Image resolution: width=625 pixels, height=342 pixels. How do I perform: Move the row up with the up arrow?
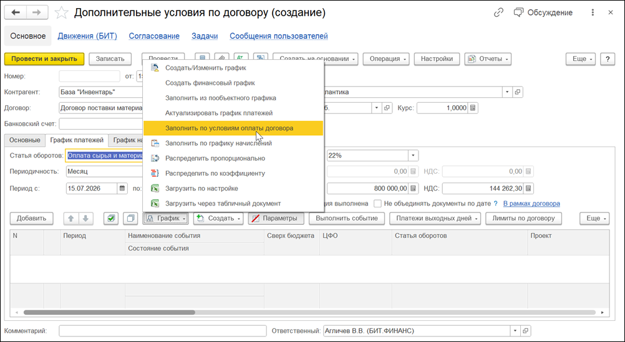tap(71, 218)
